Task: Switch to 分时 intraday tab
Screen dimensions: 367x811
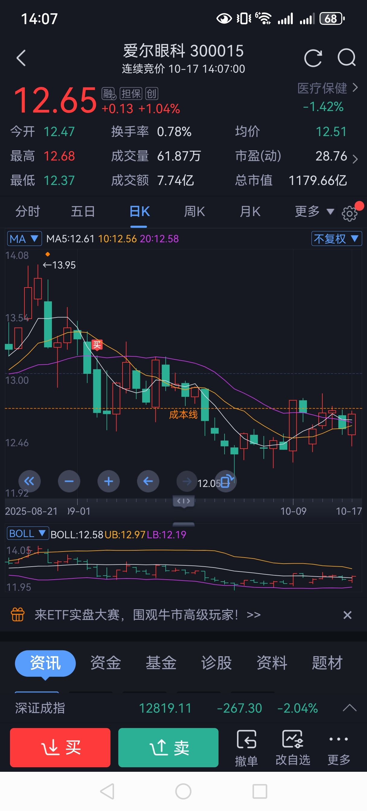Action: pos(28,211)
